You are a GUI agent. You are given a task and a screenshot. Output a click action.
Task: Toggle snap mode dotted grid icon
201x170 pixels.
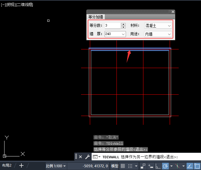point(130,166)
